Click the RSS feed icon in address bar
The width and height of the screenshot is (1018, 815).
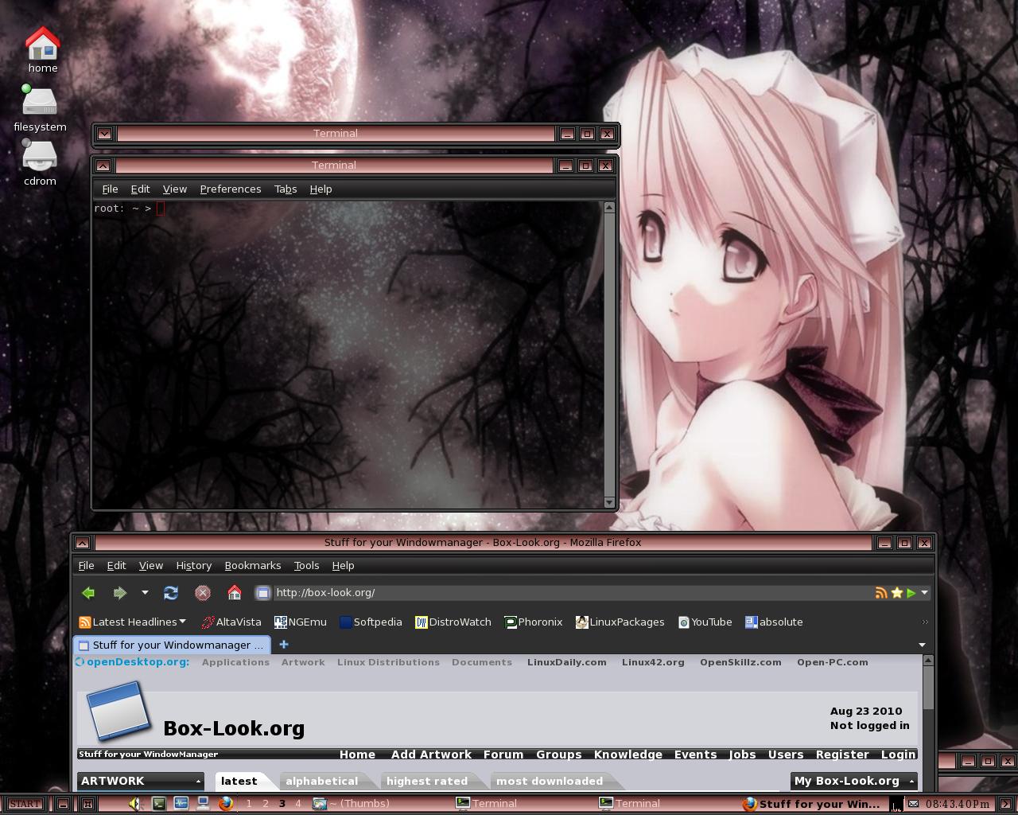881,593
